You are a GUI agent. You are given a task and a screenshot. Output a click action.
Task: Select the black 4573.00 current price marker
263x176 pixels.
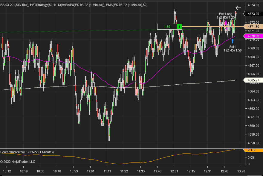pyautogui.click(x=253, y=14)
